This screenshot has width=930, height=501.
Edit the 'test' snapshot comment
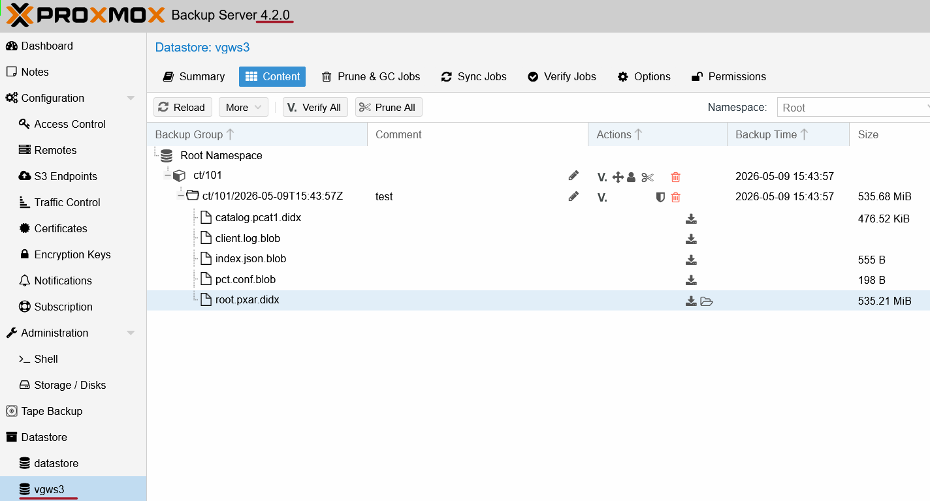(573, 196)
